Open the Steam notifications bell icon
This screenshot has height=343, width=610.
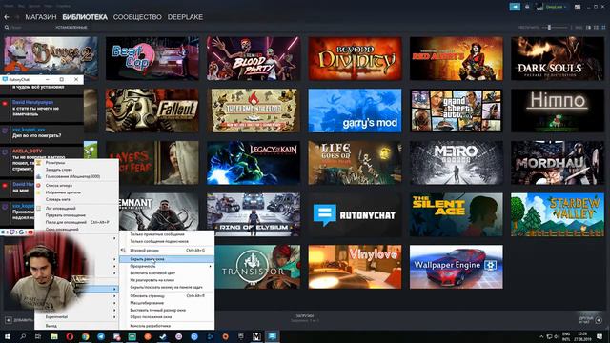coord(527,7)
